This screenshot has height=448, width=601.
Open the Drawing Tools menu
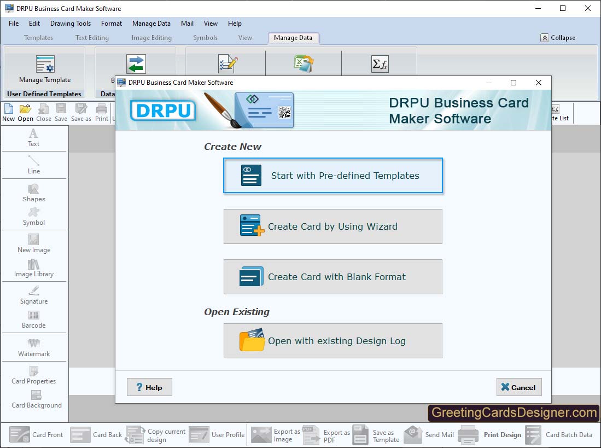(71, 24)
